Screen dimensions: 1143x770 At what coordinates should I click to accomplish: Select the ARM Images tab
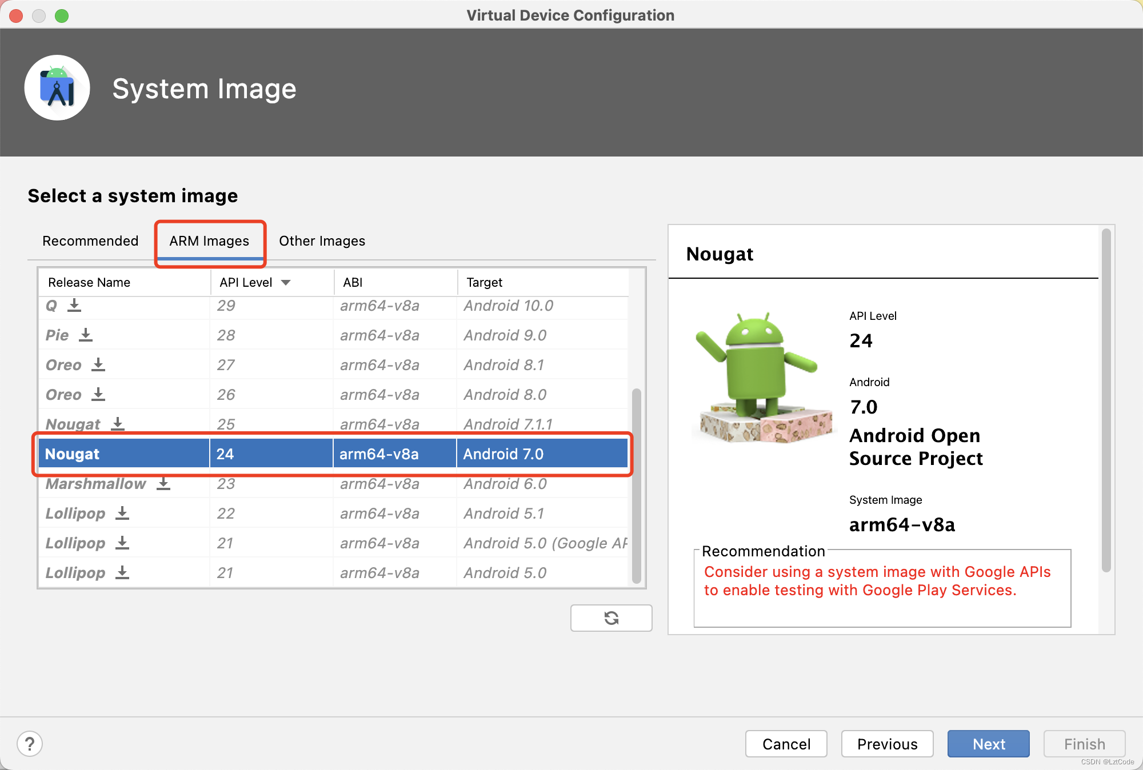[210, 240]
